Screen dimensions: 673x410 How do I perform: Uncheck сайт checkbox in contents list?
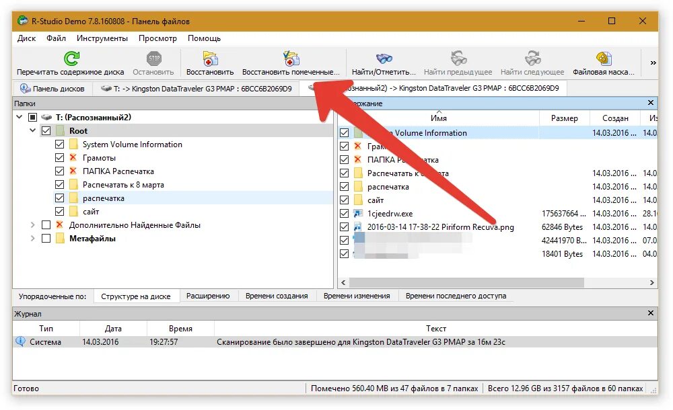click(x=344, y=200)
